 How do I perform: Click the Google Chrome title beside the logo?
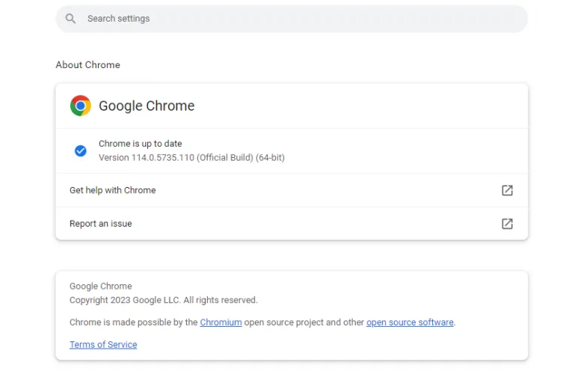pos(147,105)
